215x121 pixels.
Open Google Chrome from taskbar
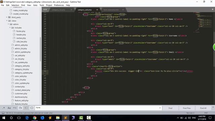35,118
